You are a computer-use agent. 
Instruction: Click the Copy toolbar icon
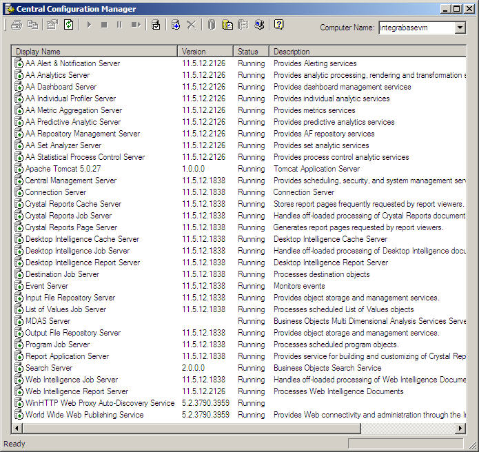click(32, 25)
